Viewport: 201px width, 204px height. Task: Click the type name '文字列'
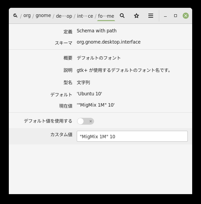click(x=83, y=82)
